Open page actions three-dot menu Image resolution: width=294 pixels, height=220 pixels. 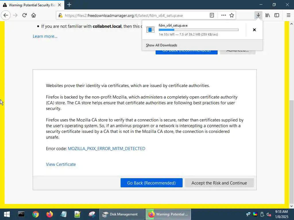coord(223,15)
